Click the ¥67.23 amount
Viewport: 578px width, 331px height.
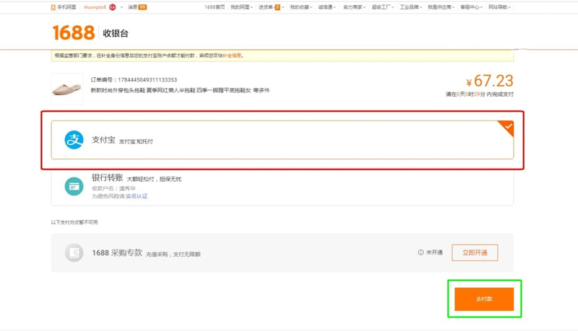tap(490, 81)
